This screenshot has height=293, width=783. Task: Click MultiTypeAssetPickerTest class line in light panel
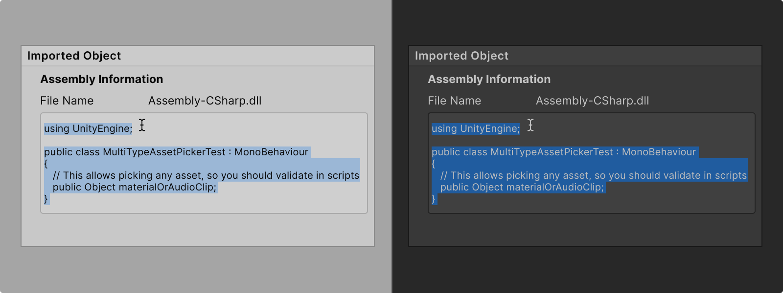point(176,152)
